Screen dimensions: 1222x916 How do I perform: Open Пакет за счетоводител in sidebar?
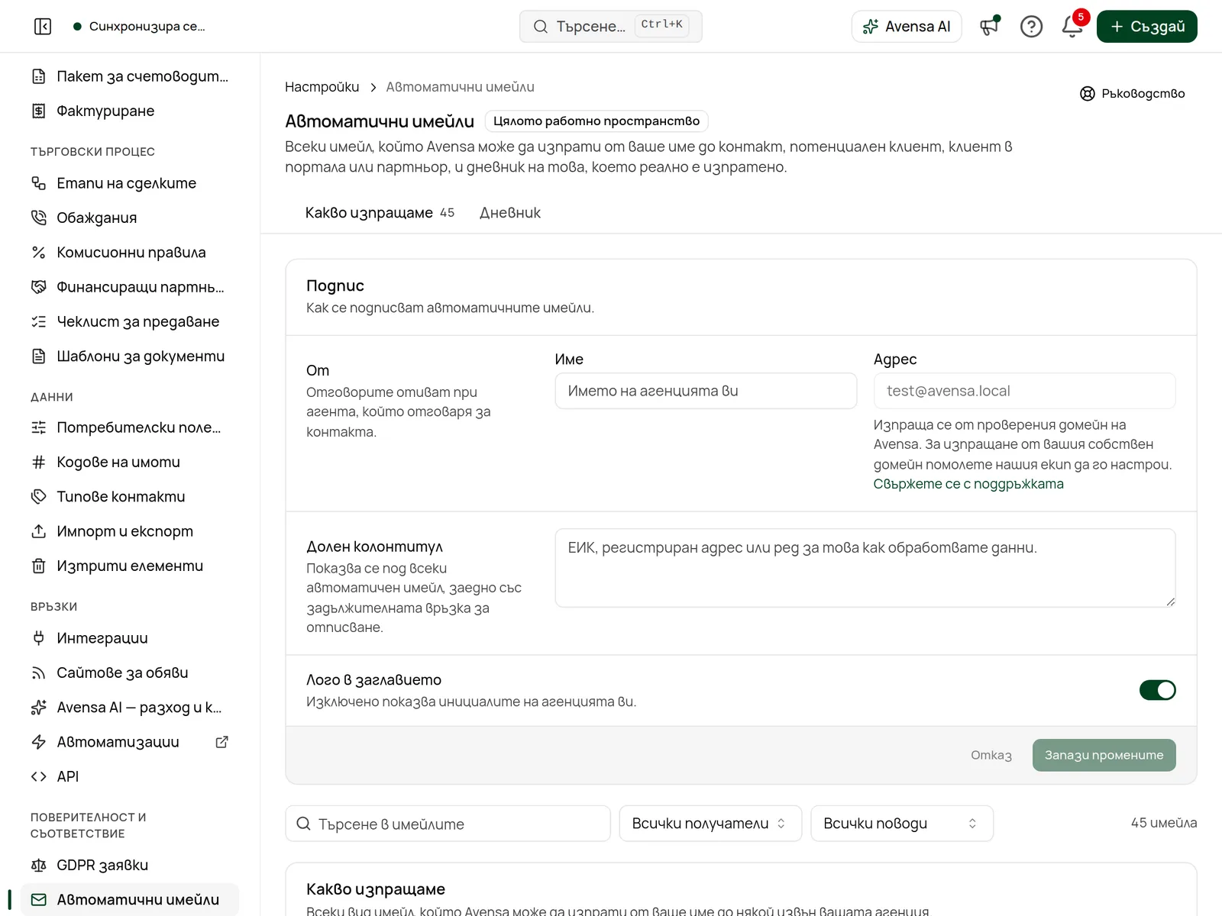[x=130, y=76]
